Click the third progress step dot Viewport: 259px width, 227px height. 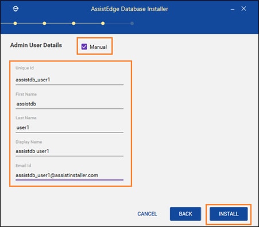[x=74, y=24]
